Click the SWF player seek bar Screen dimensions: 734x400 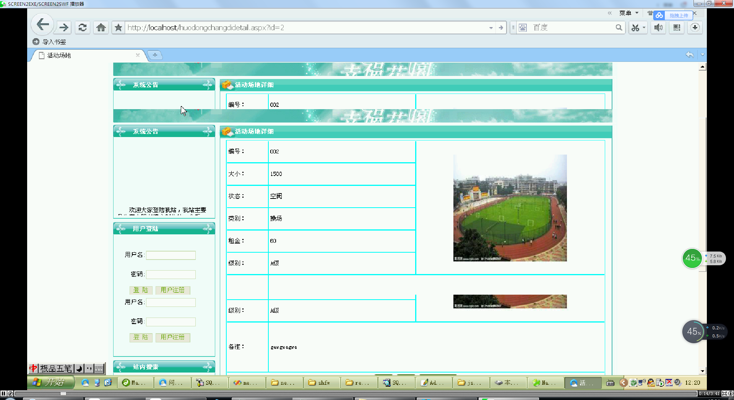(x=356, y=394)
